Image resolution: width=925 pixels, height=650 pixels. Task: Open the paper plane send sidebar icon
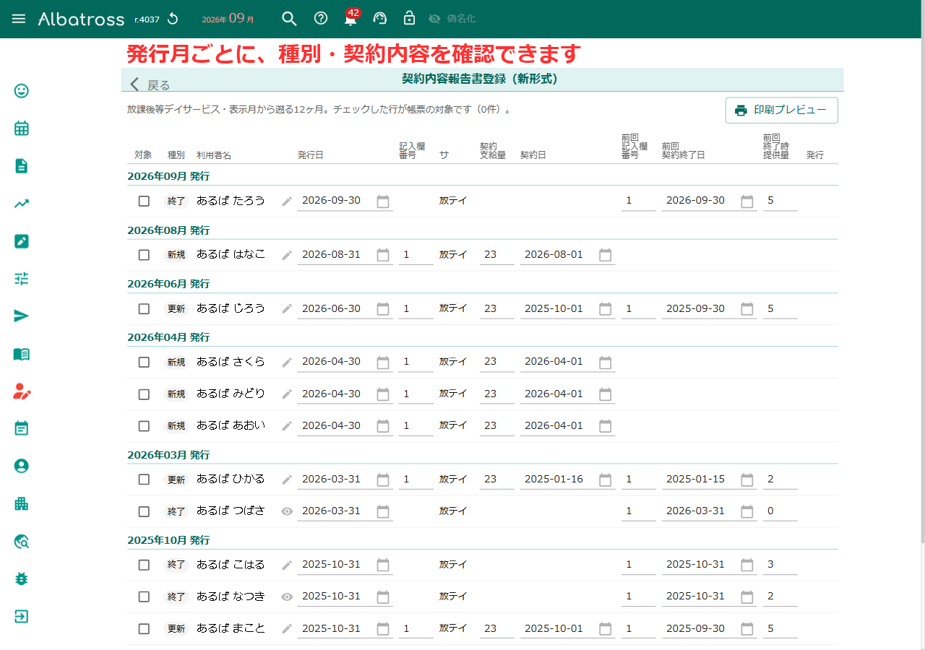(x=22, y=316)
